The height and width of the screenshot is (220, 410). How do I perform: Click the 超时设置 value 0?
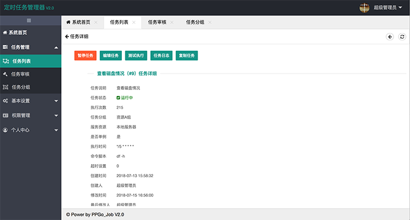click(x=118, y=166)
